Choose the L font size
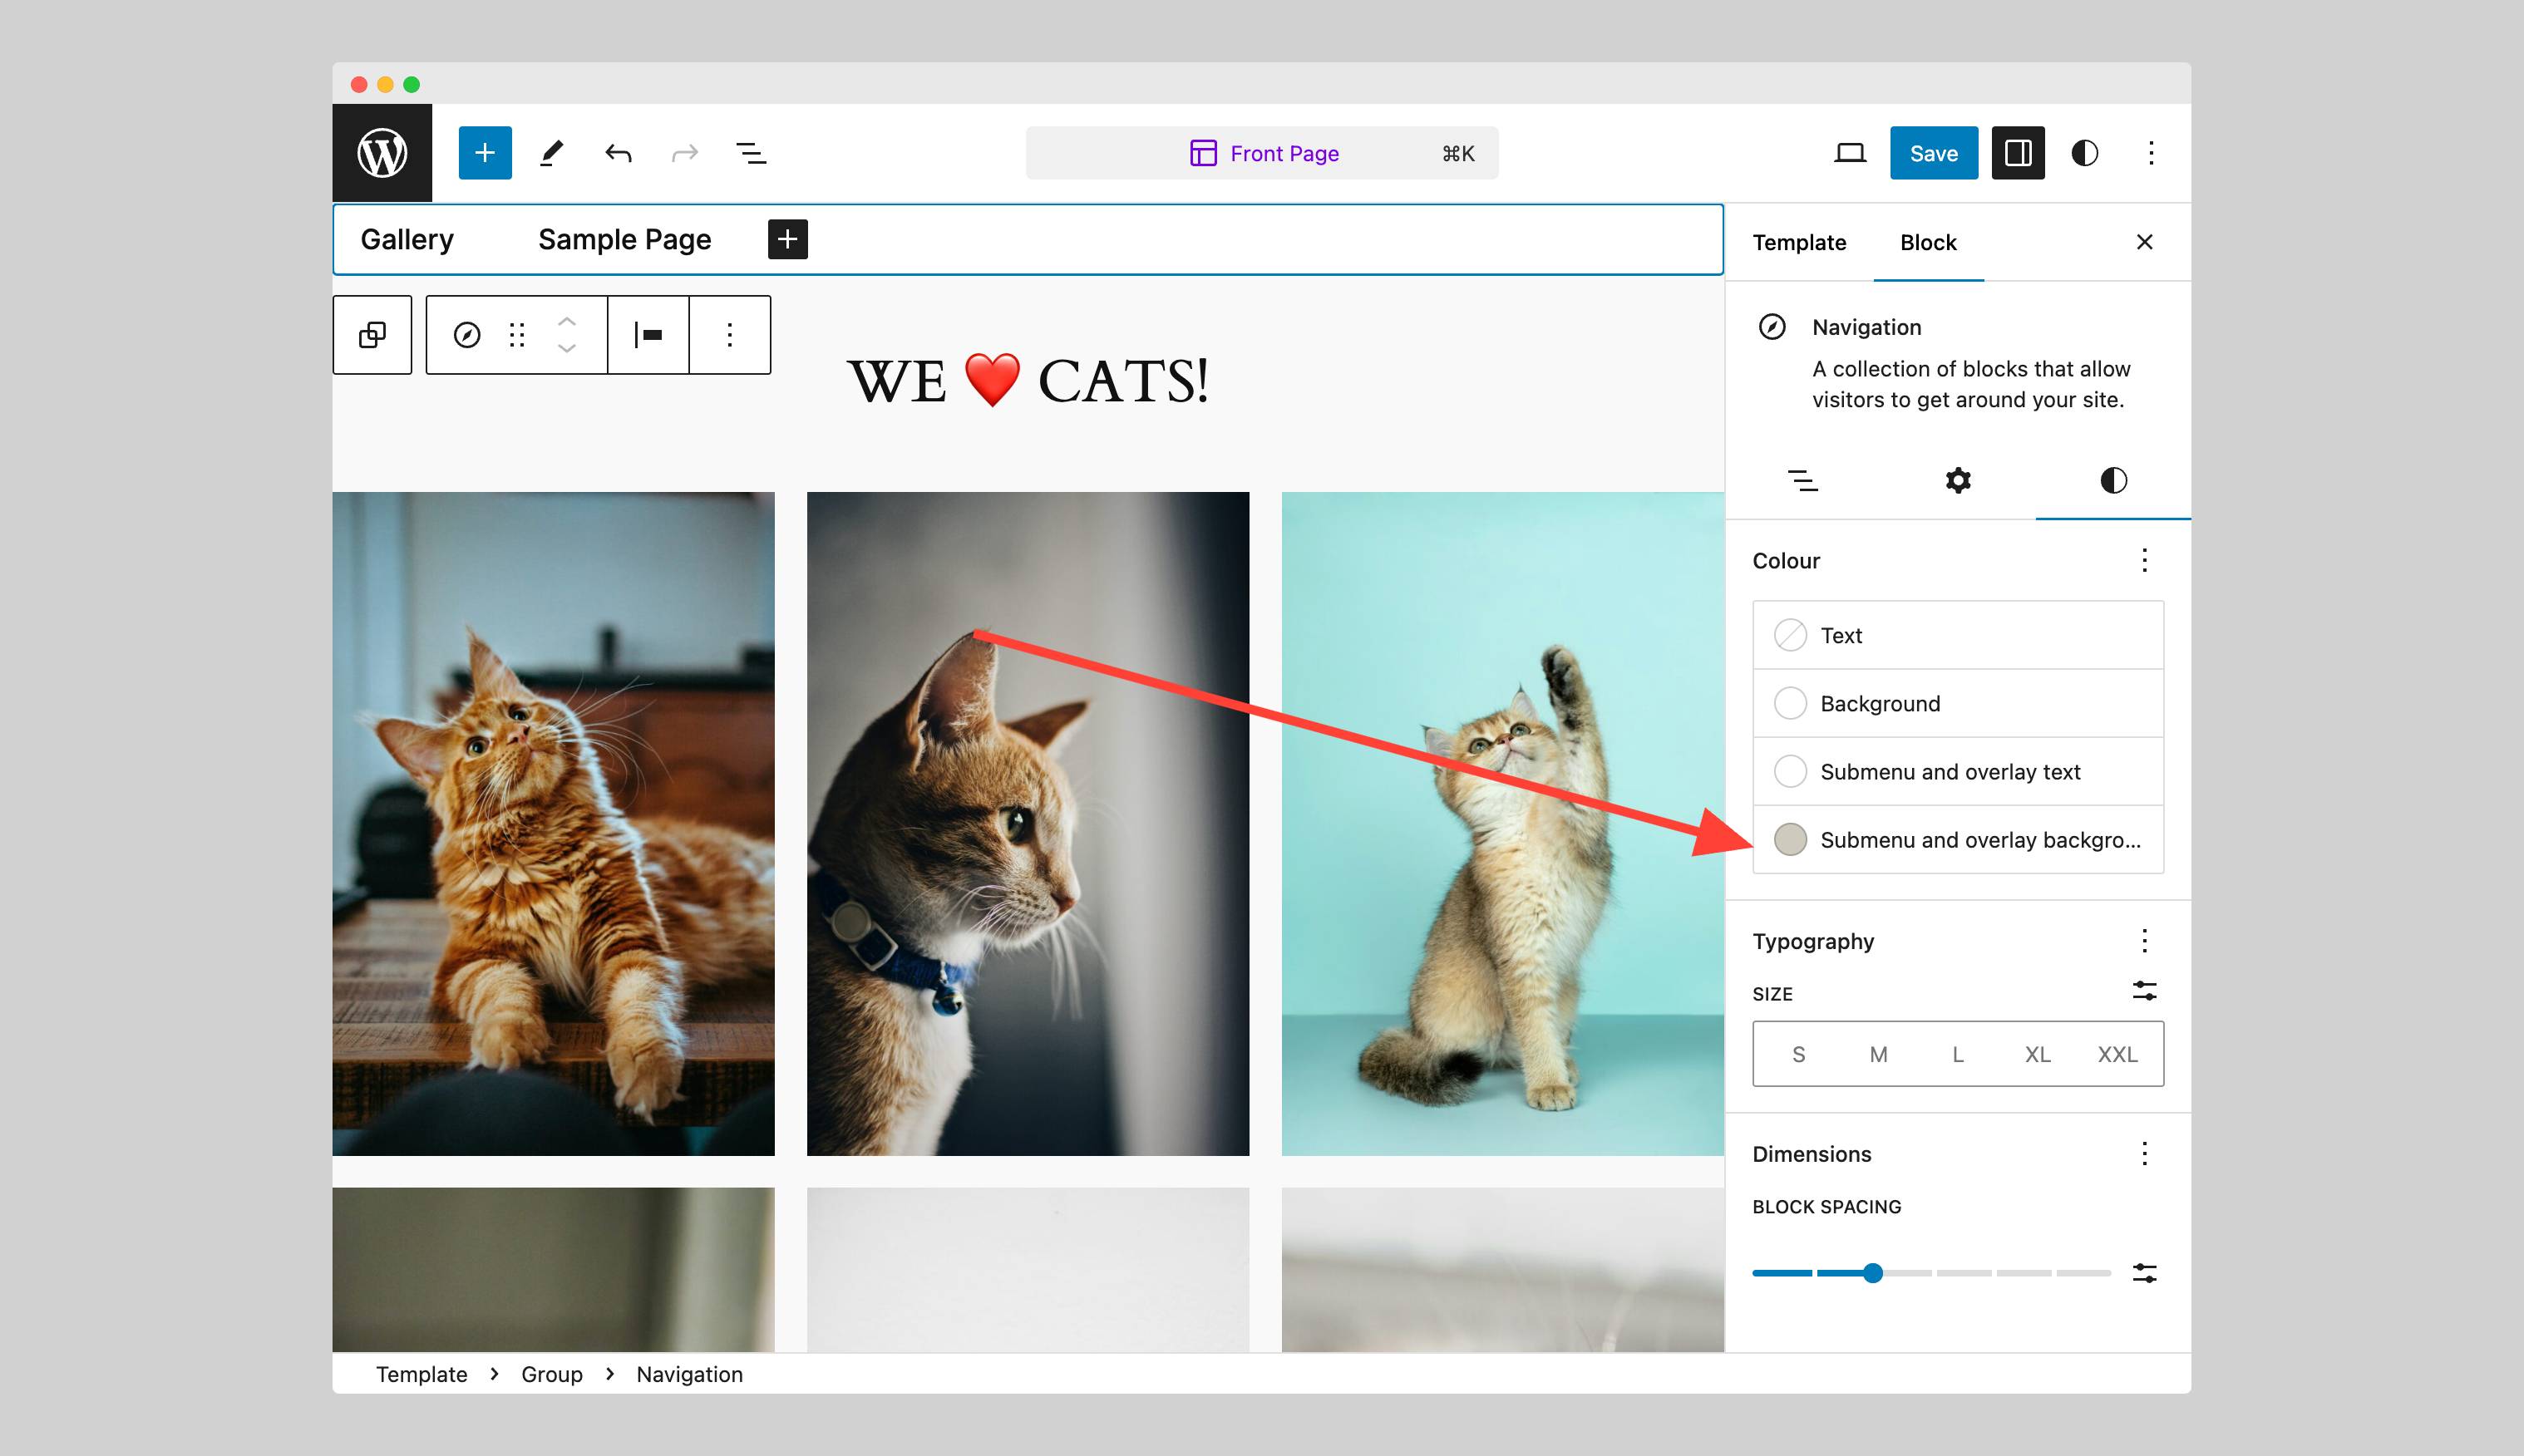Image resolution: width=2524 pixels, height=1456 pixels. coord(1958,1054)
